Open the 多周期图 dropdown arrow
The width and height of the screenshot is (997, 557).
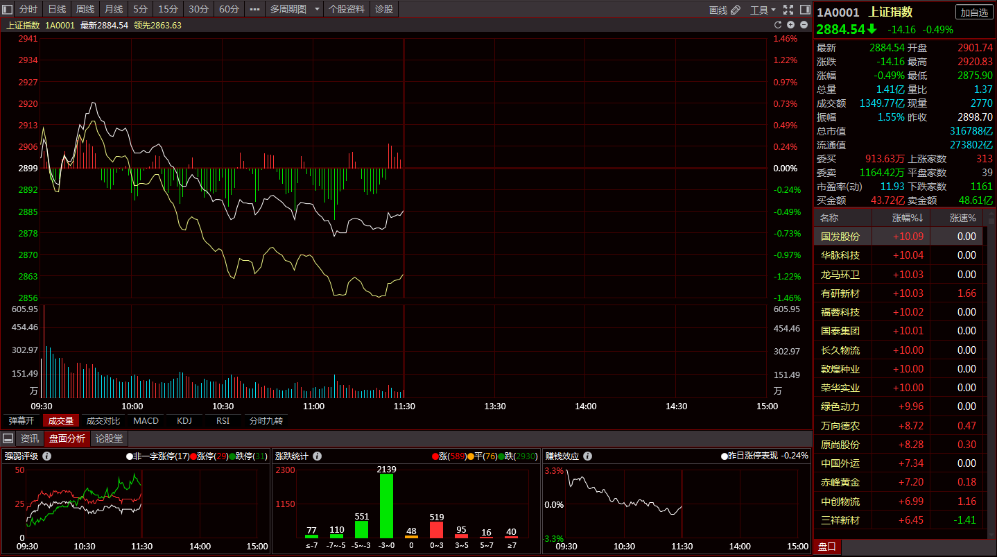point(317,10)
